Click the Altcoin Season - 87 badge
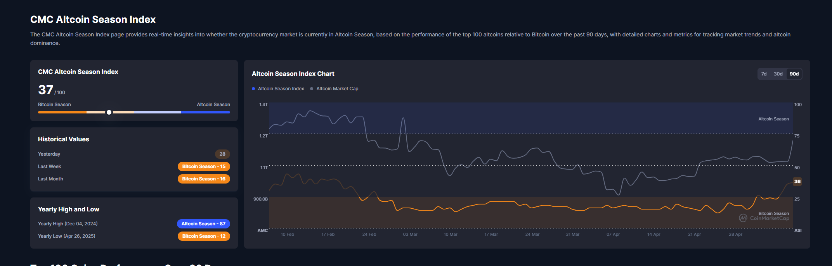 pos(203,224)
